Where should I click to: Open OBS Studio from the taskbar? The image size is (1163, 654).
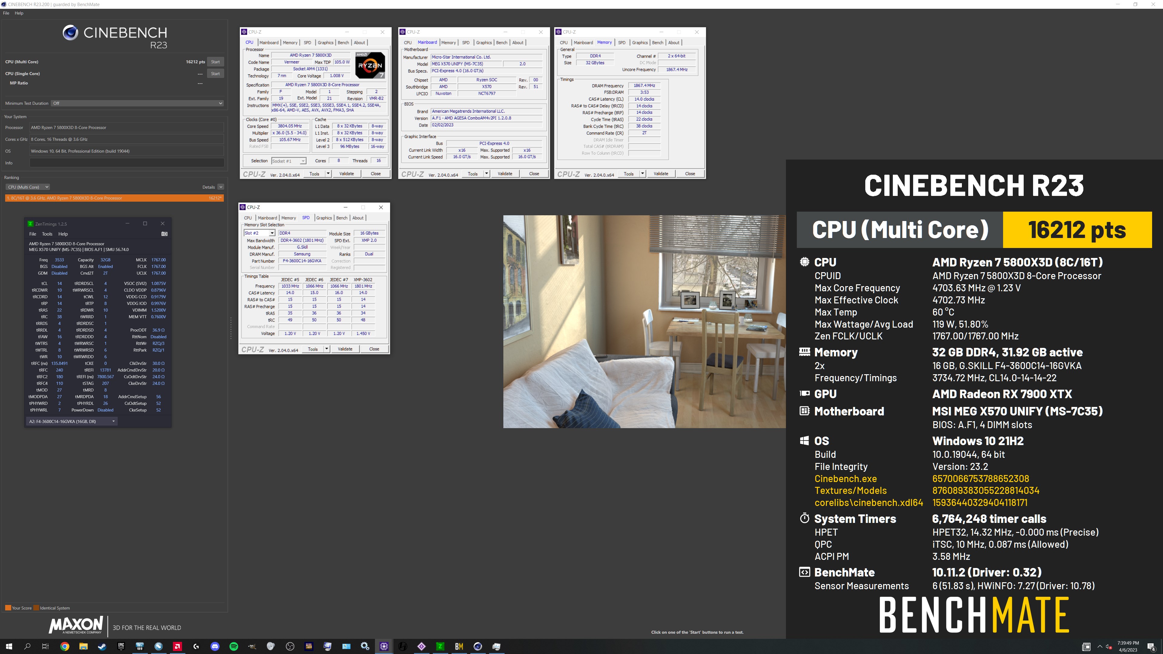pyautogui.click(x=290, y=646)
